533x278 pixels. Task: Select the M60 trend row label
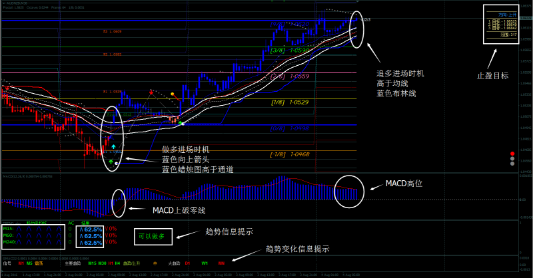click(x=7, y=235)
